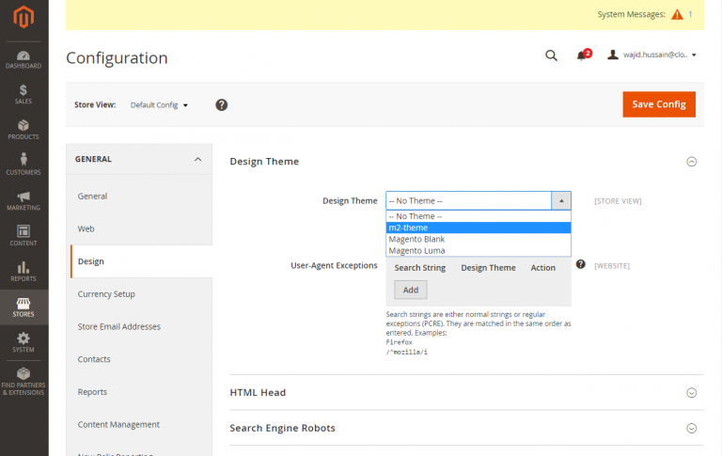Image resolution: width=722 pixels, height=456 pixels.
Task: Open Currency Setup configuration tab
Action: click(x=106, y=294)
